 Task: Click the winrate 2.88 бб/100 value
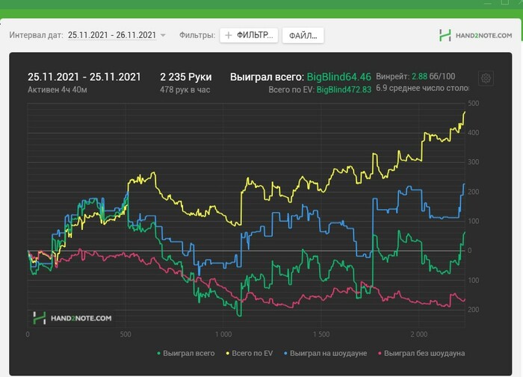(x=433, y=76)
